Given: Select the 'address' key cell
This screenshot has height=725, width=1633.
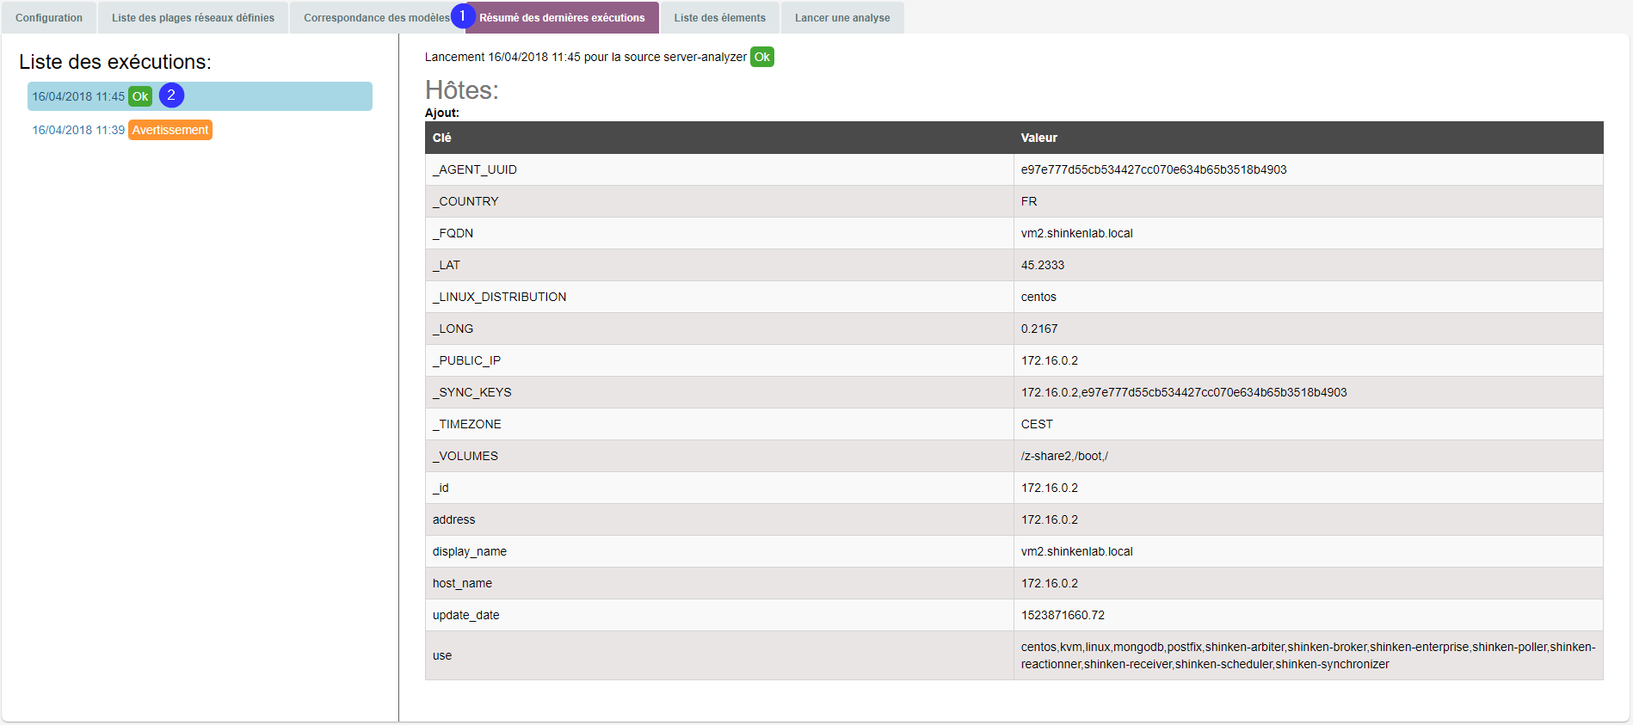Looking at the screenshot, I should point(719,519).
